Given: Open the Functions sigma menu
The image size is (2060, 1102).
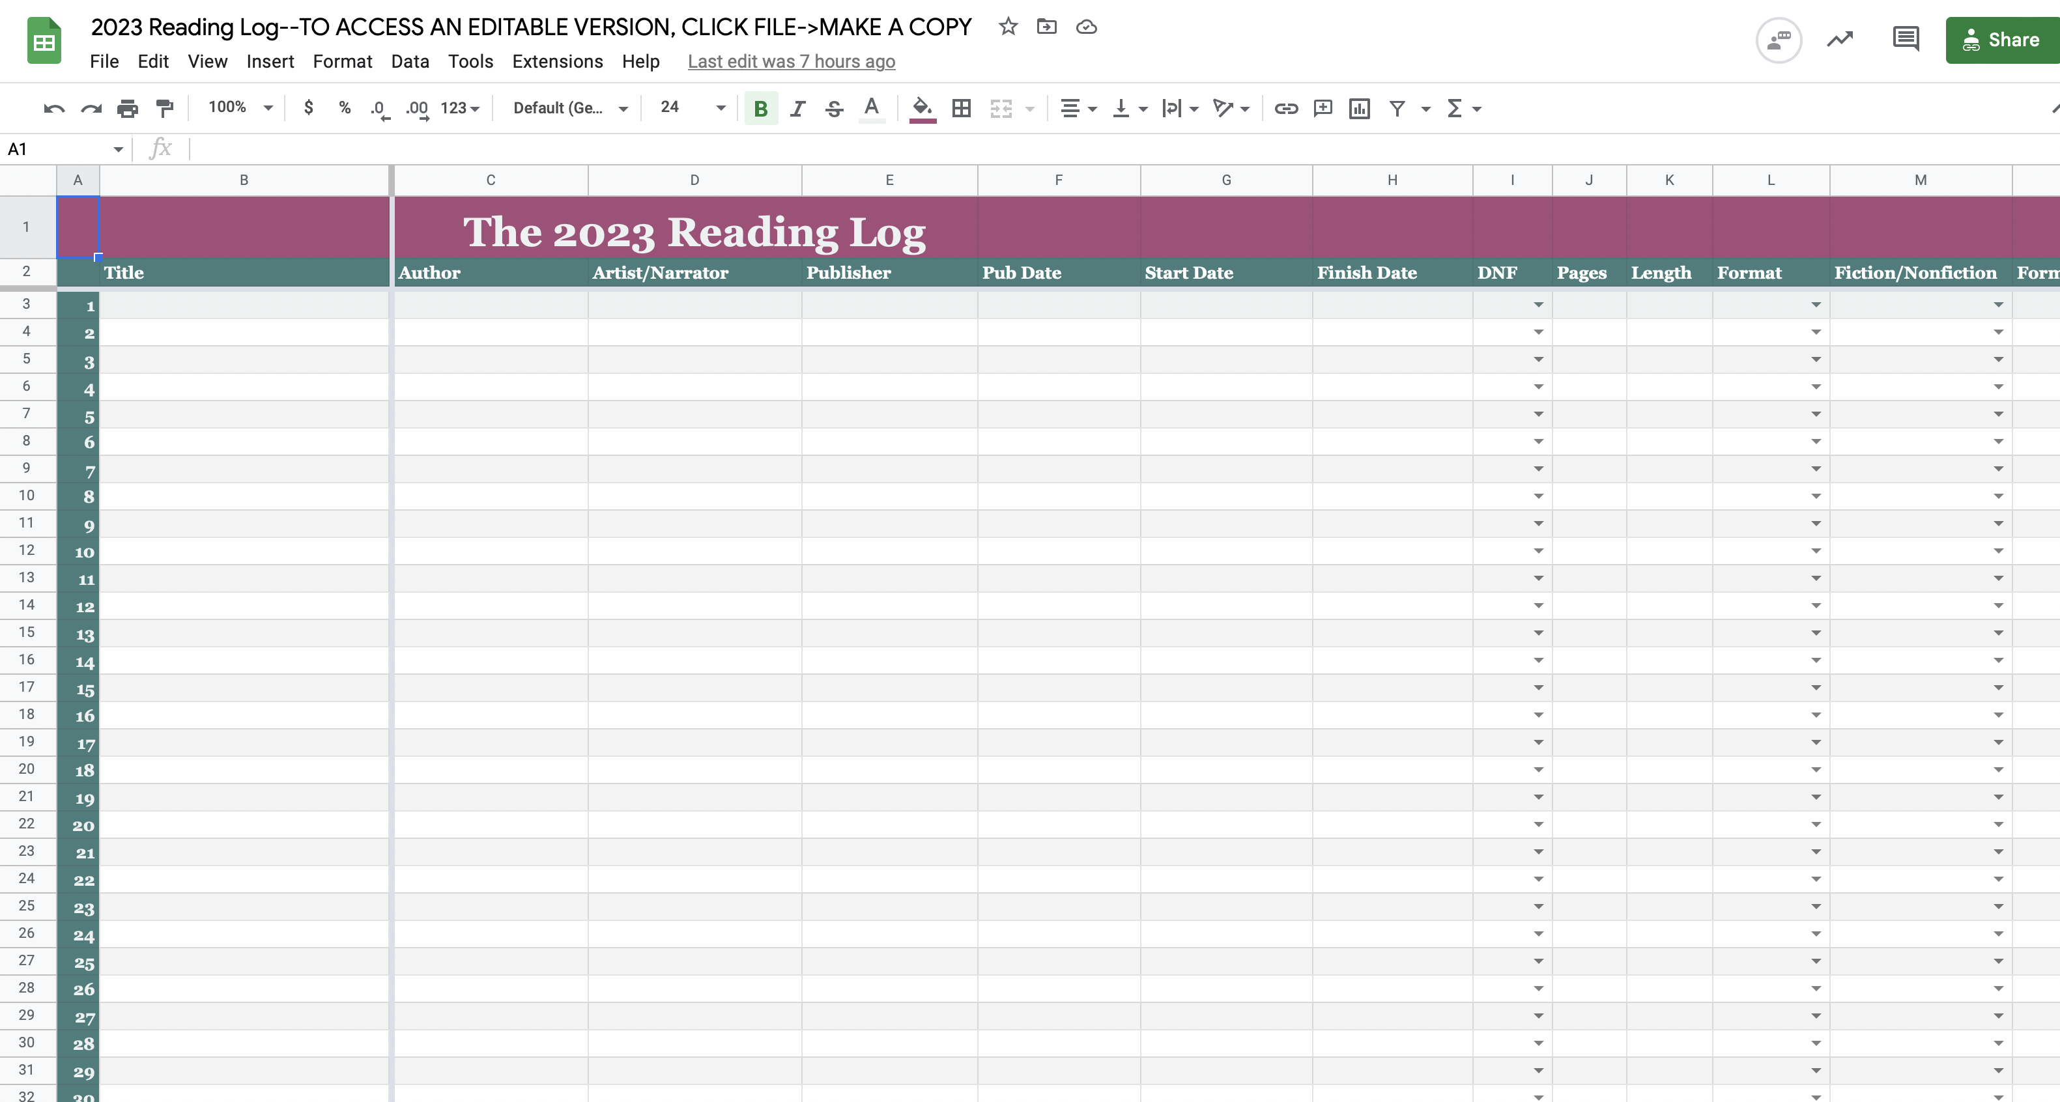Looking at the screenshot, I should pyautogui.click(x=1463, y=108).
